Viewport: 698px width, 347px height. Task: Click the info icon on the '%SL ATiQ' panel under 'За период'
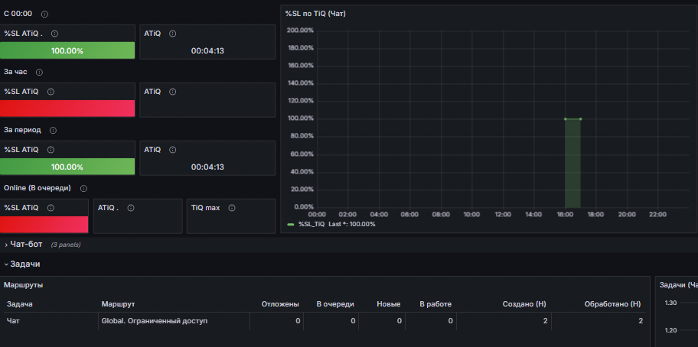(51, 150)
